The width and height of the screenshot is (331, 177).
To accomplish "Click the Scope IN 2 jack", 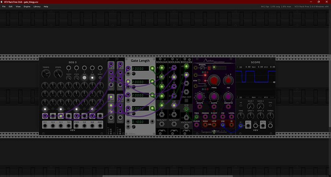I will click(x=255, y=126).
